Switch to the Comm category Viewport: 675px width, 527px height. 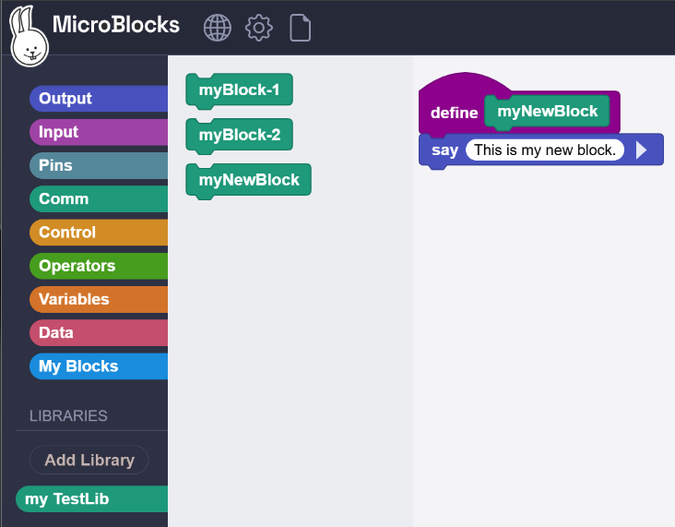[x=99, y=198]
